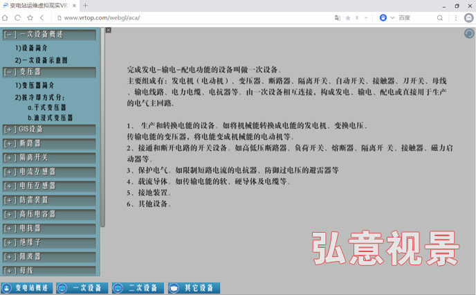This screenshot has height=295, width=476.
Task: Bookmark page with star icon beside refresh
Action: (30, 18)
